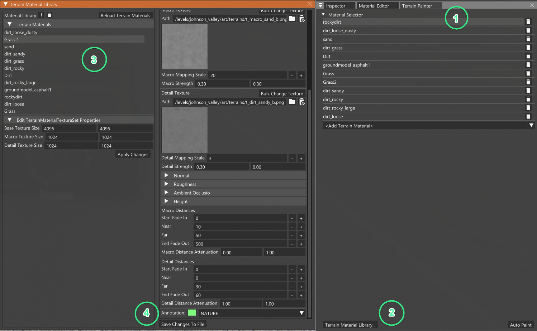537x331 pixels.
Task: Remove the dirt_loose material with its trash icon
Action: (528, 116)
